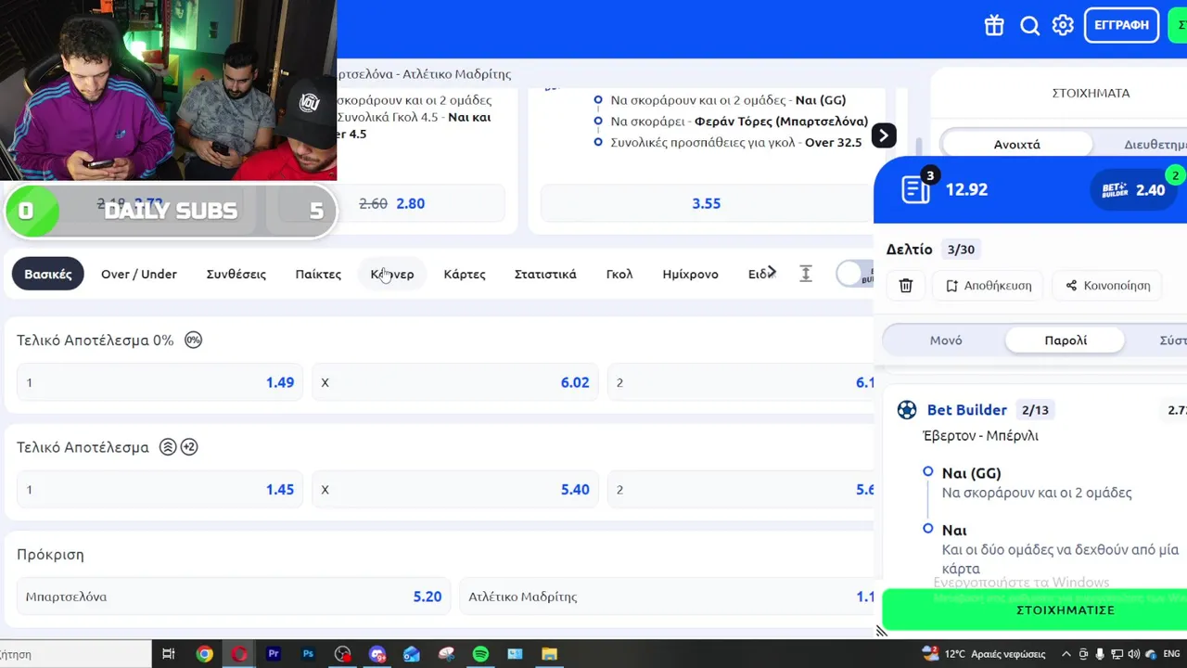Open the settings gear in the header
Image resolution: width=1187 pixels, height=668 pixels.
tap(1063, 25)
